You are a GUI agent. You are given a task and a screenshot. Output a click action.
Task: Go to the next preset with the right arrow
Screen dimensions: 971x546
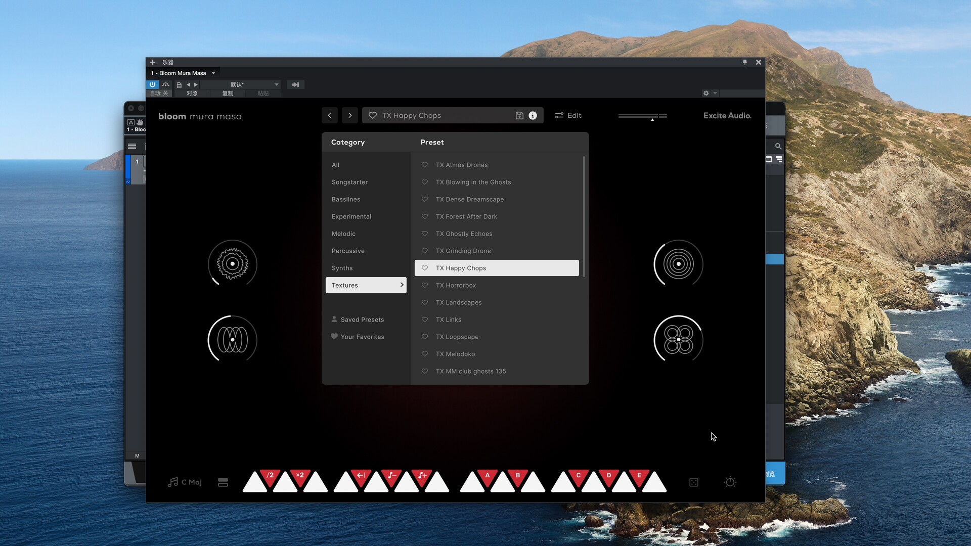point(350,115)
